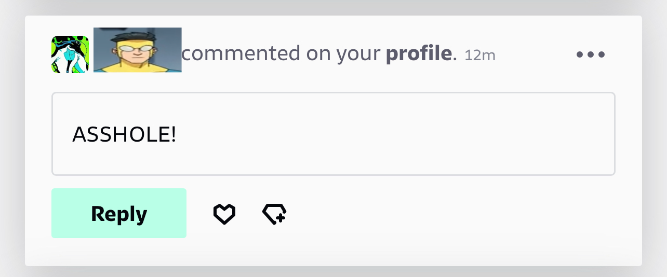Open the three-dot more options menu
Image resolution: width=667 pixels, height=277 pixels.
[x=591, y=54]
